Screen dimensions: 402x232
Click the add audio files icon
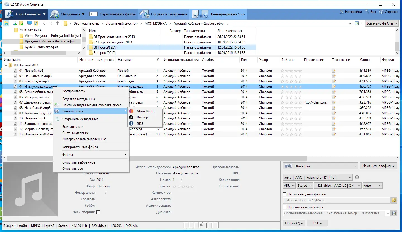pos(15,23)
